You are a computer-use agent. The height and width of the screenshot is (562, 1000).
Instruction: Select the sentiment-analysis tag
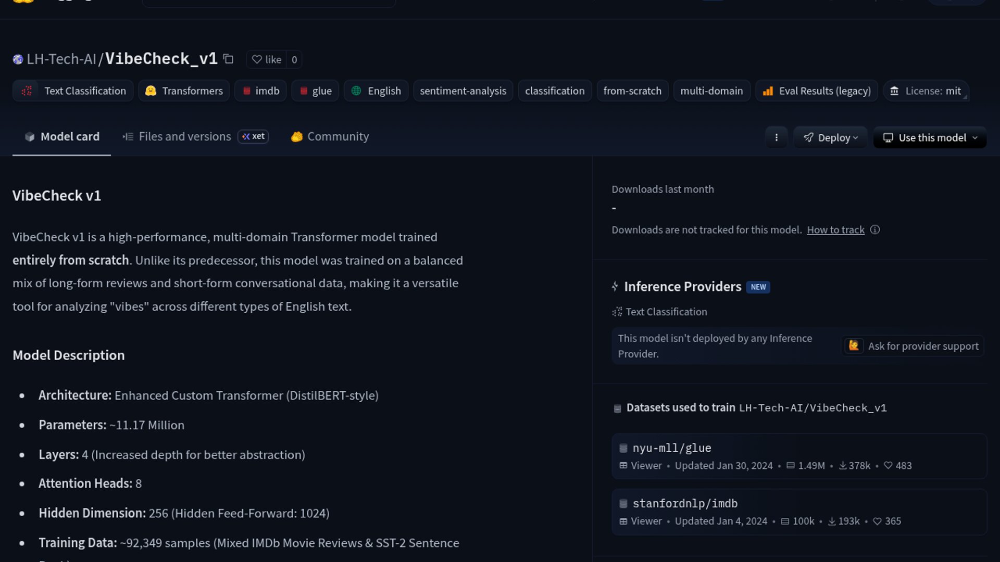pyautogui.click(x=463, y=91)
